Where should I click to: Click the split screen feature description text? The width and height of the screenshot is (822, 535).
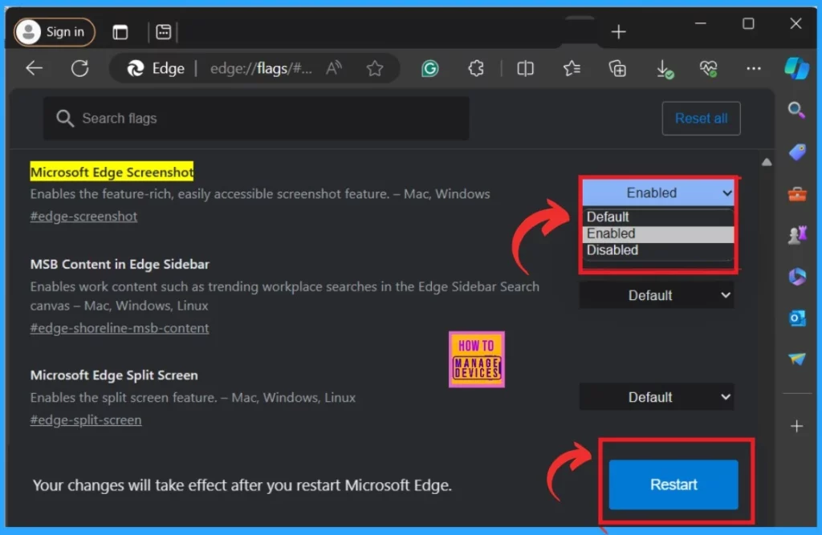coord(193,398)
